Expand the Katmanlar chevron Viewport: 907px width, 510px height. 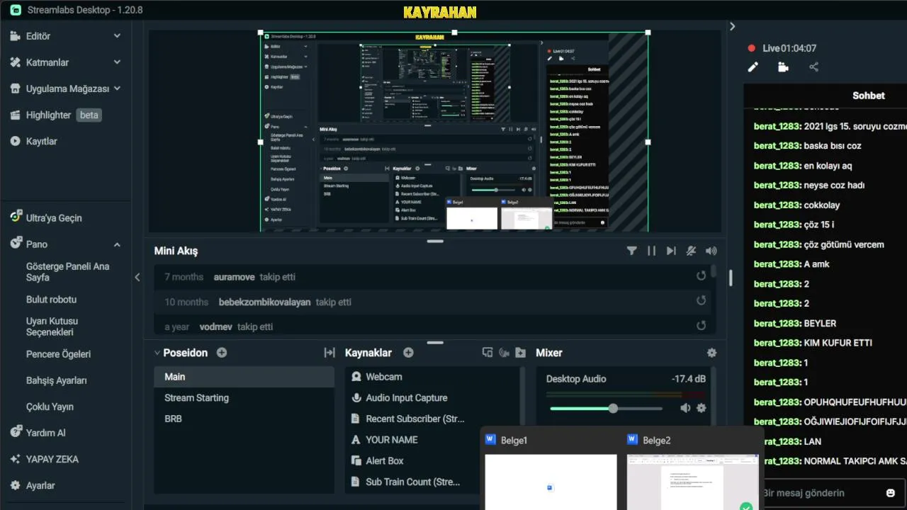click(x=117, y=62)
